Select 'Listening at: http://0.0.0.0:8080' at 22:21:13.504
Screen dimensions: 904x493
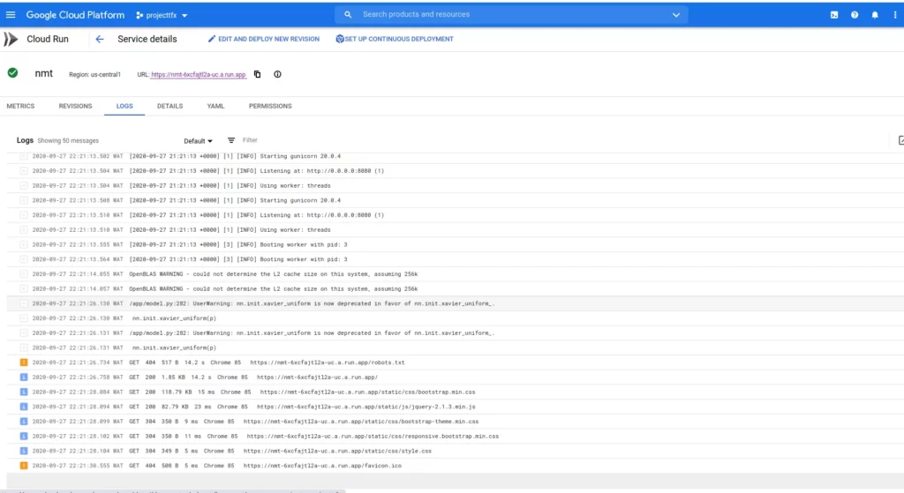456,171
